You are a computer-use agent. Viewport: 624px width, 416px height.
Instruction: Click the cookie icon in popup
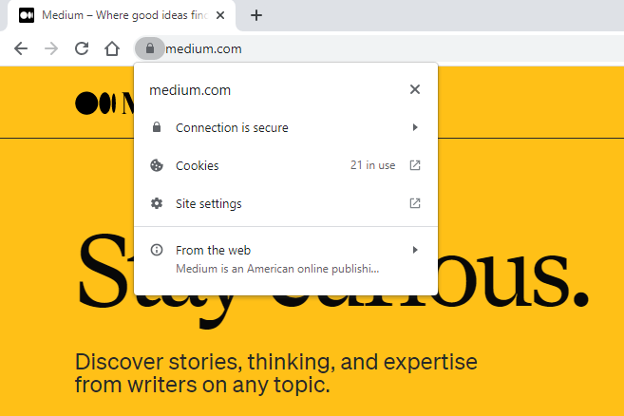point(157,165)
